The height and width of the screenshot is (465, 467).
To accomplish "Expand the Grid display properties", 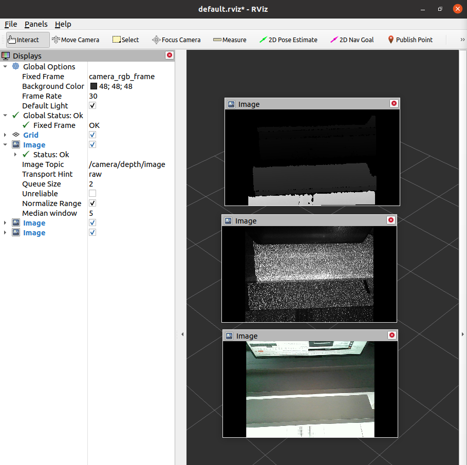I will [x=5, y=135].
